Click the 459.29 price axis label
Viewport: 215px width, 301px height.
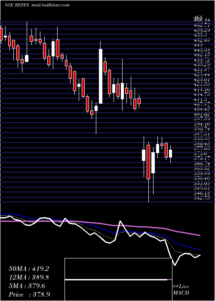click(202, 31)
